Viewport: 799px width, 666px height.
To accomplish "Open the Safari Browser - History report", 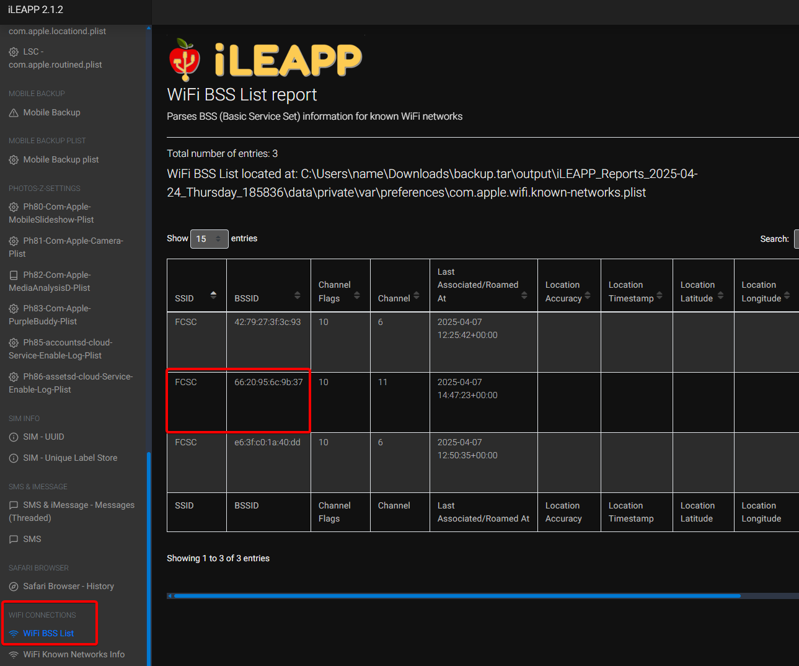I will click(69, 586).
